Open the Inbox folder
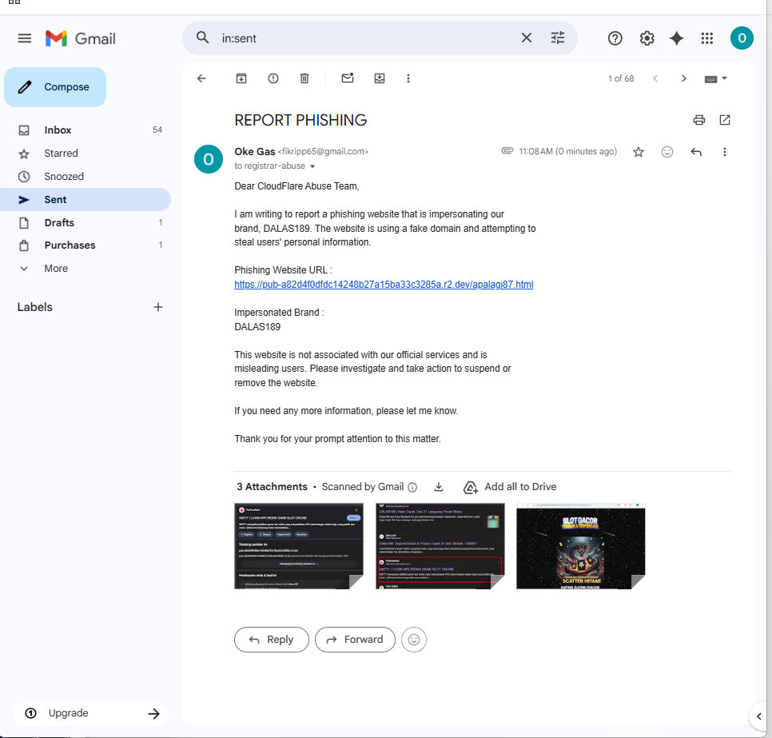The image size is (772, 738). (x=86, y=130)
